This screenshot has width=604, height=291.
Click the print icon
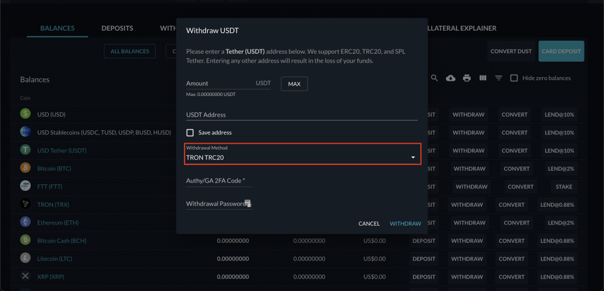467,78
